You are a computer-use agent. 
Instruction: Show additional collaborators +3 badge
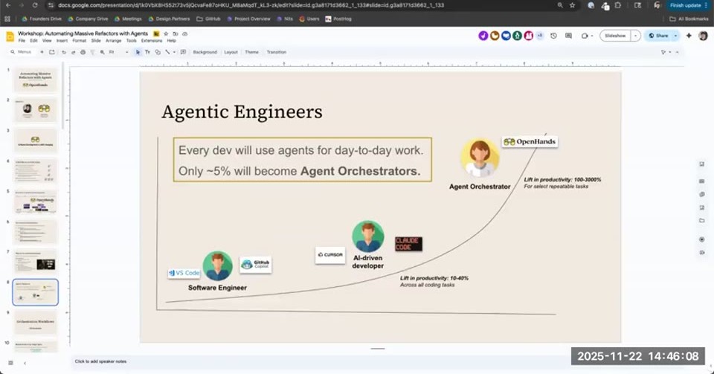pos(540,36)
